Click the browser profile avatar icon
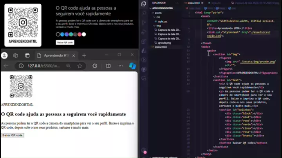The image size is (282, 158). coord(4,55)
